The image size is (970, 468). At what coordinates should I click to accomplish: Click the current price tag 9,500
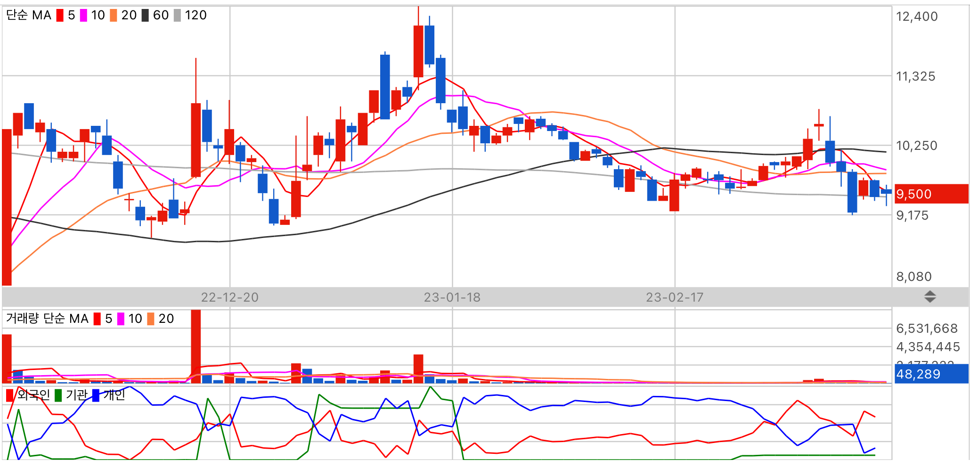click(931, 194)
